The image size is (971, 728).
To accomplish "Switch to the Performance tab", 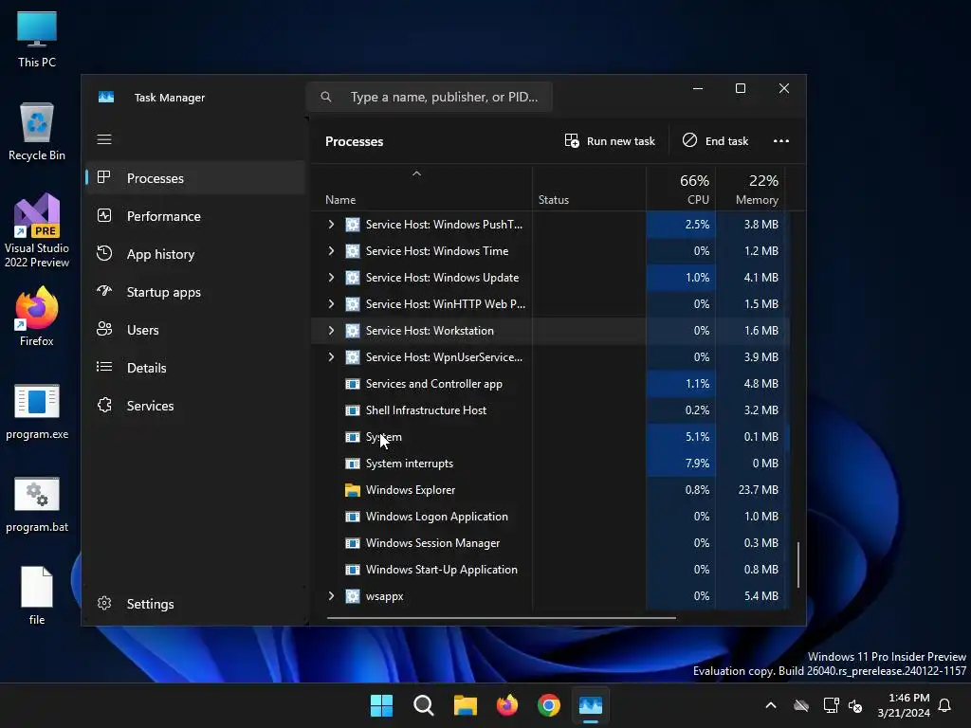I will click(x=195, y=216).
